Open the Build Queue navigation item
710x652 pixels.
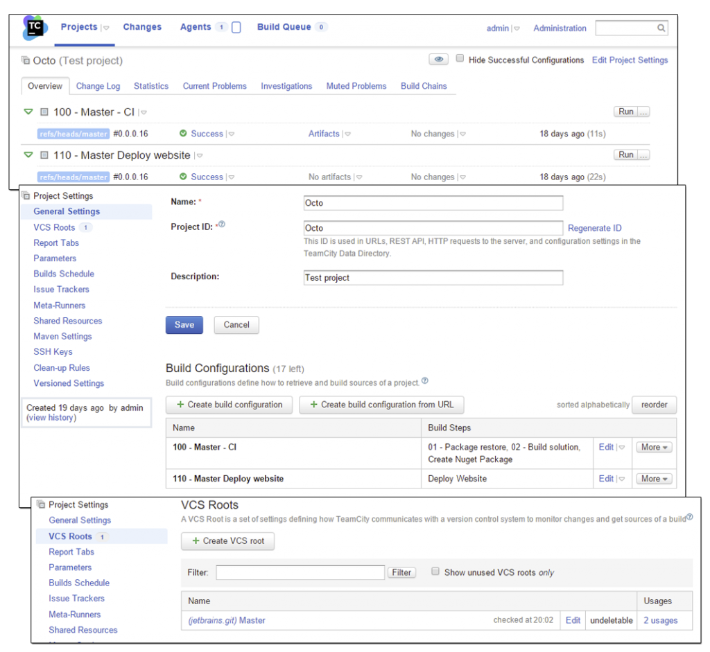pyautogui.click(x=284, y=27)
